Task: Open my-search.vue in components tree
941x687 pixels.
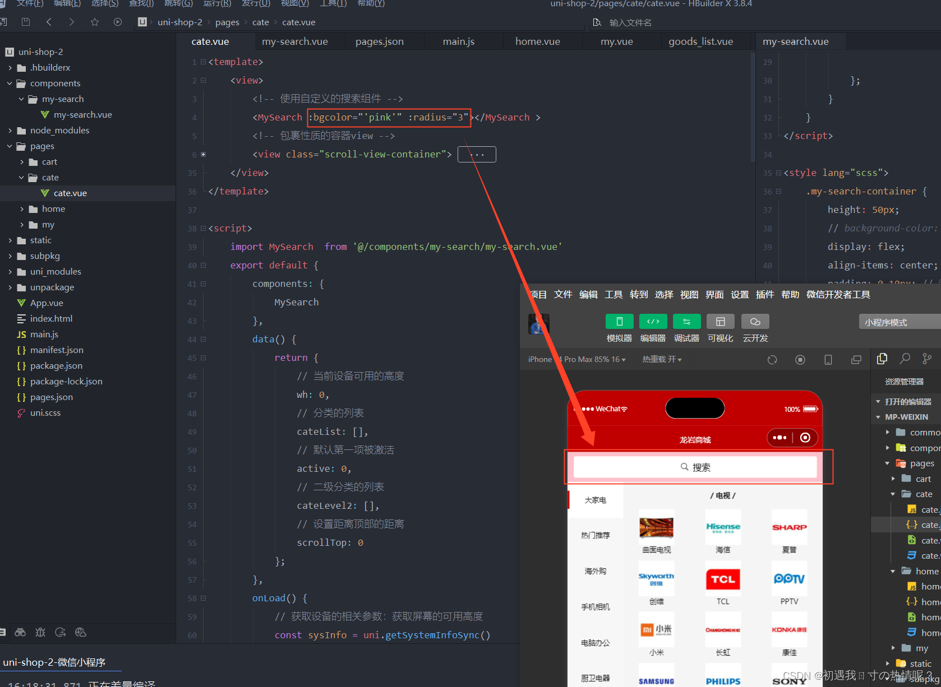Action: 82,115
